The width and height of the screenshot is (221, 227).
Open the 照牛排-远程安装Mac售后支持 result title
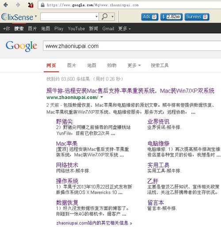(130, 91)
